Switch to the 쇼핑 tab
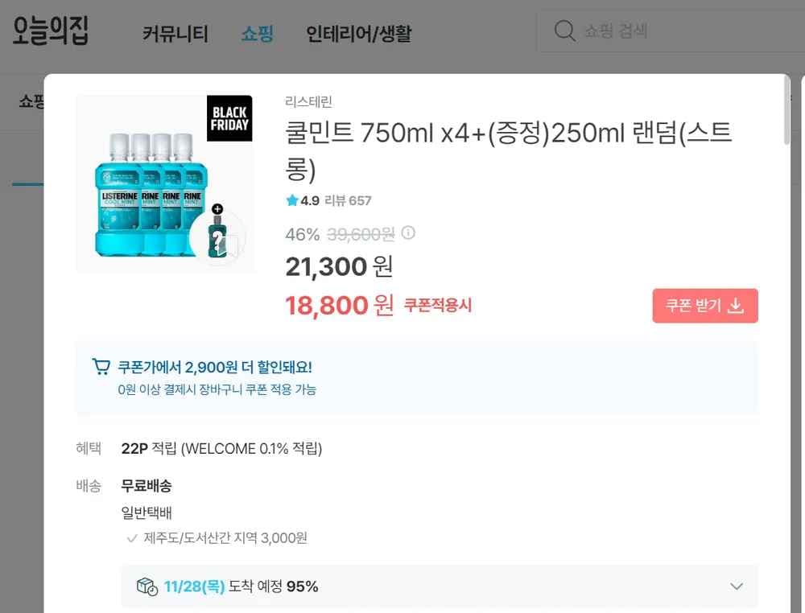This screenshot has height=613, width=805. coord(257,34)
